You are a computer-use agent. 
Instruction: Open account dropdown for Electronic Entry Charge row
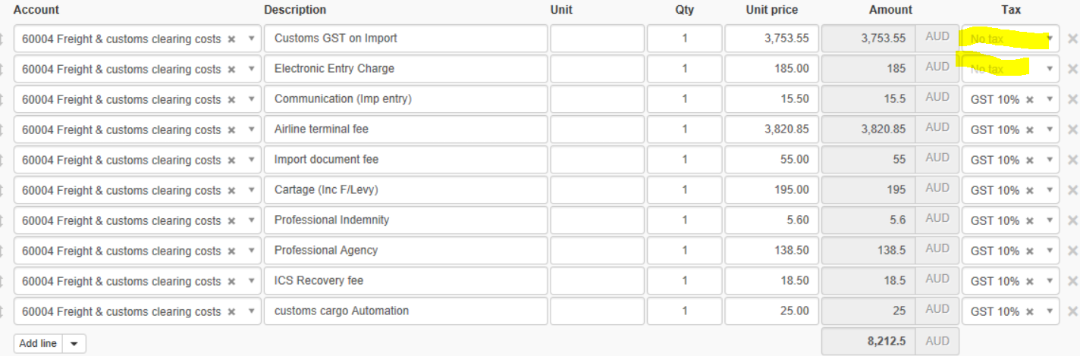pyautogui.click(x=252, y=69)
